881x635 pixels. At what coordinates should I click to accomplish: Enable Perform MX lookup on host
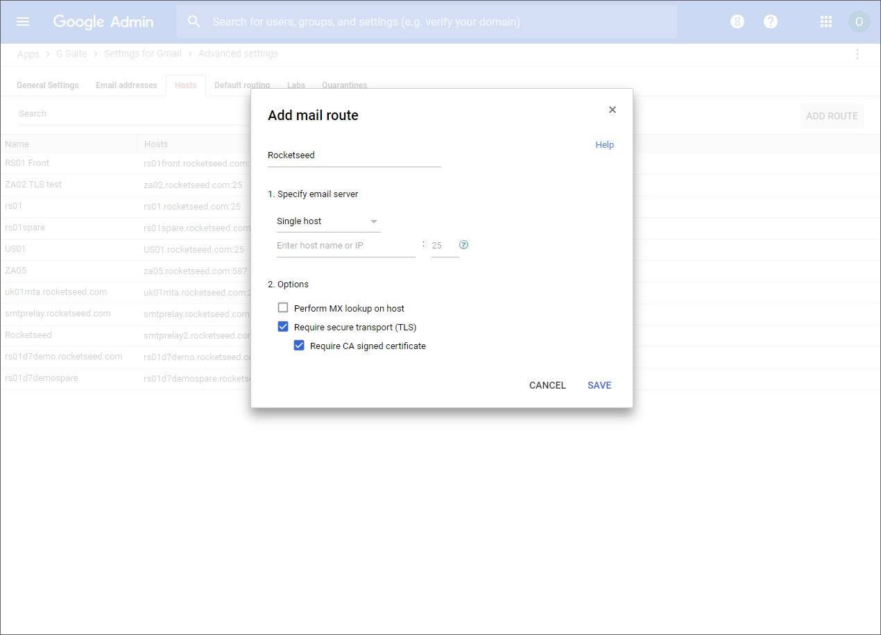[283, 307]
